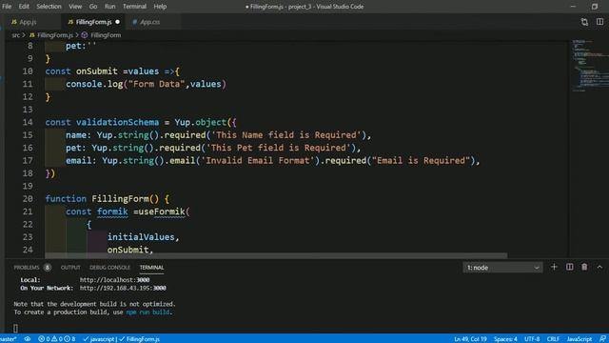
Task: Click the onSubmit declaration on line 10
Action: (x=97, y=71)
